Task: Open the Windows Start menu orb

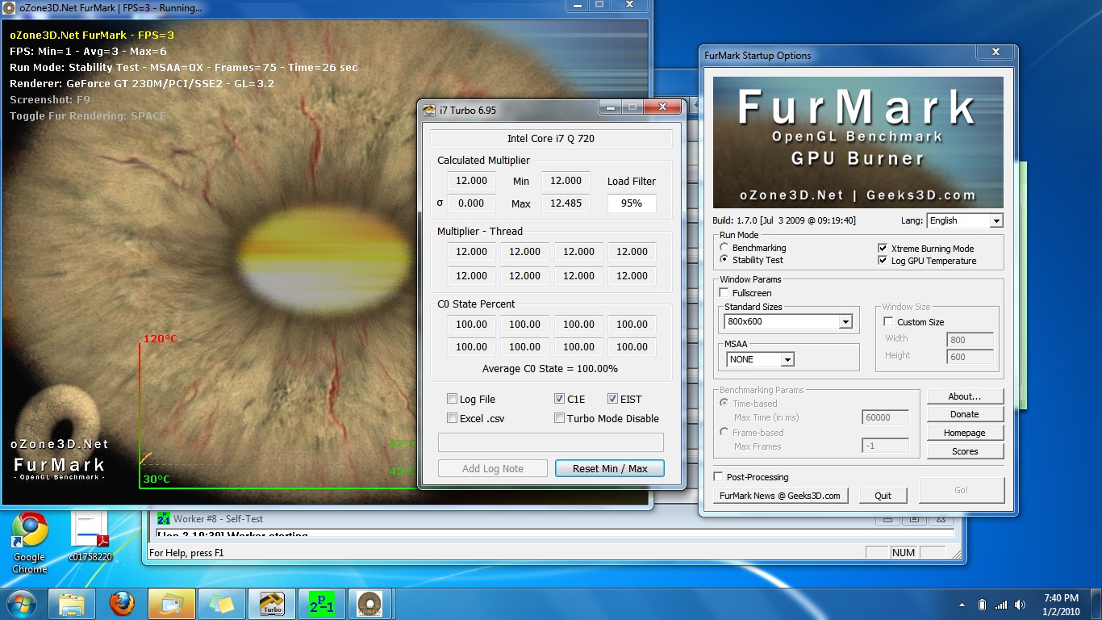Action: click(x=20, y=603)
